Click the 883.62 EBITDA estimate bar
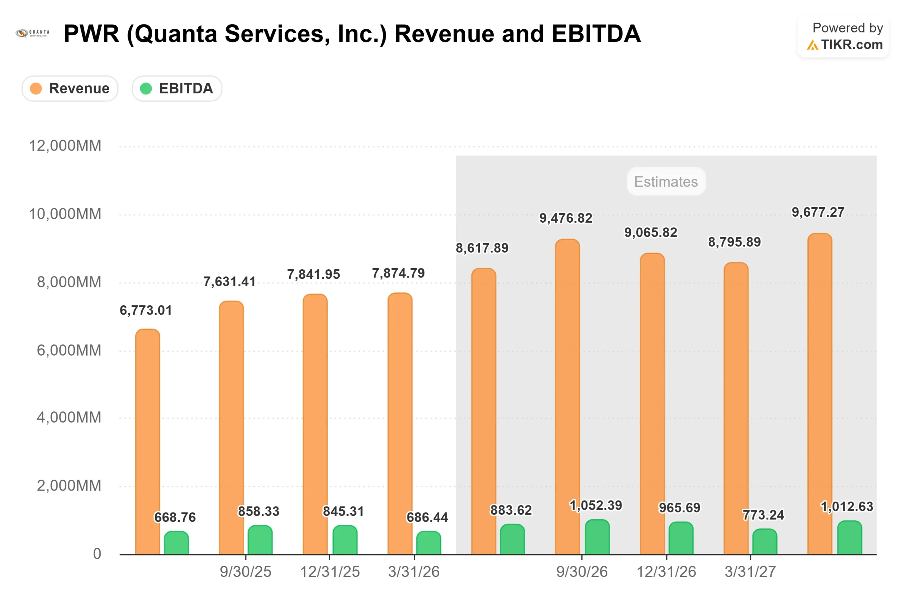904x603 pixels. coord(512,539)
